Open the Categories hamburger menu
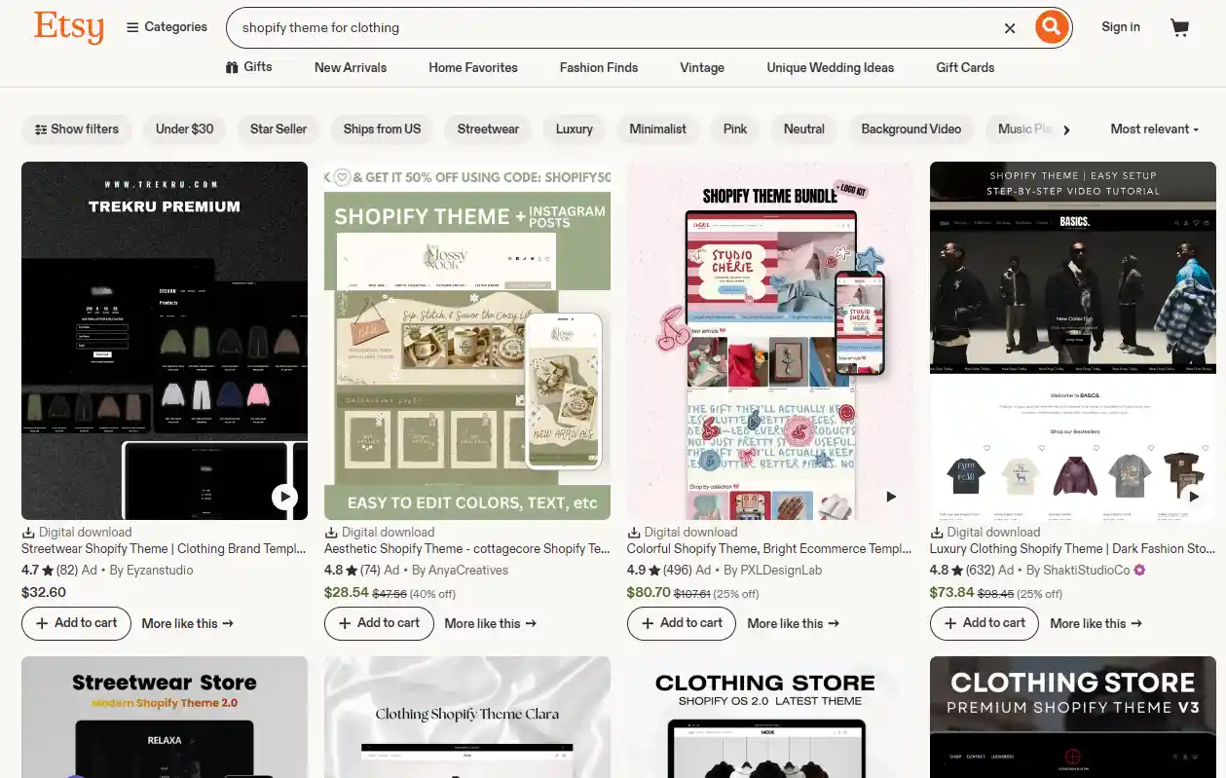 (x=167, y=27)
